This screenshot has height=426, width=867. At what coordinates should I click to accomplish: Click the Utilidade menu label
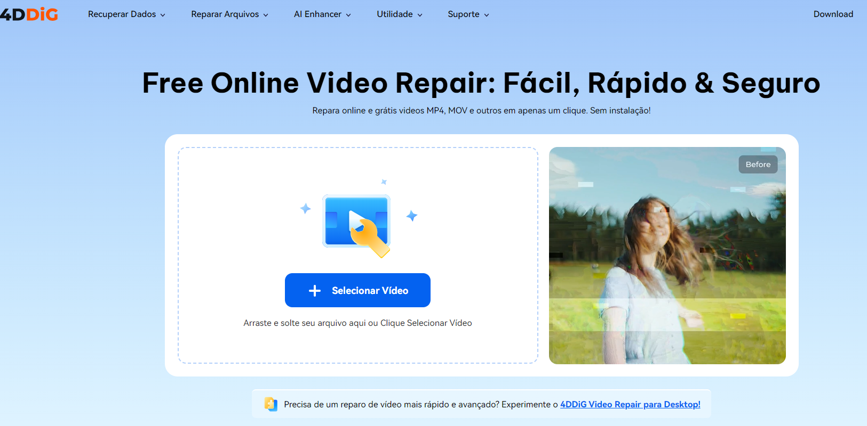pos(394,14)
